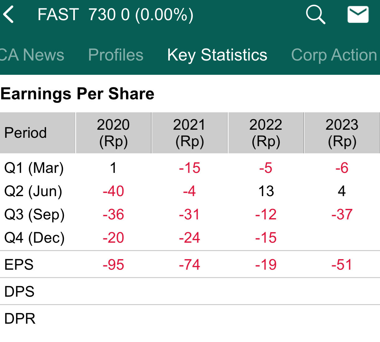Select the Key Statistics tab
The width and height of the screenshot is (380, 342).
click(x=217, y=55)
